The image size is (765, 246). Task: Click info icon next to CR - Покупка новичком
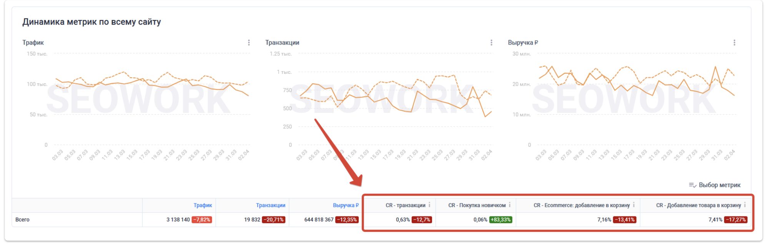click(x=510, y=205)
